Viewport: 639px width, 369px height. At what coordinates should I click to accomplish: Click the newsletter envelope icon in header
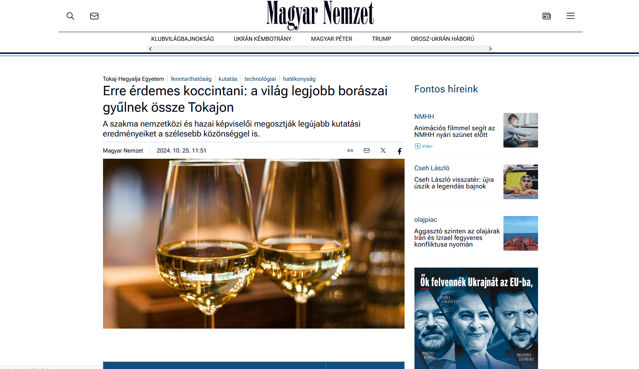(94, 16)
